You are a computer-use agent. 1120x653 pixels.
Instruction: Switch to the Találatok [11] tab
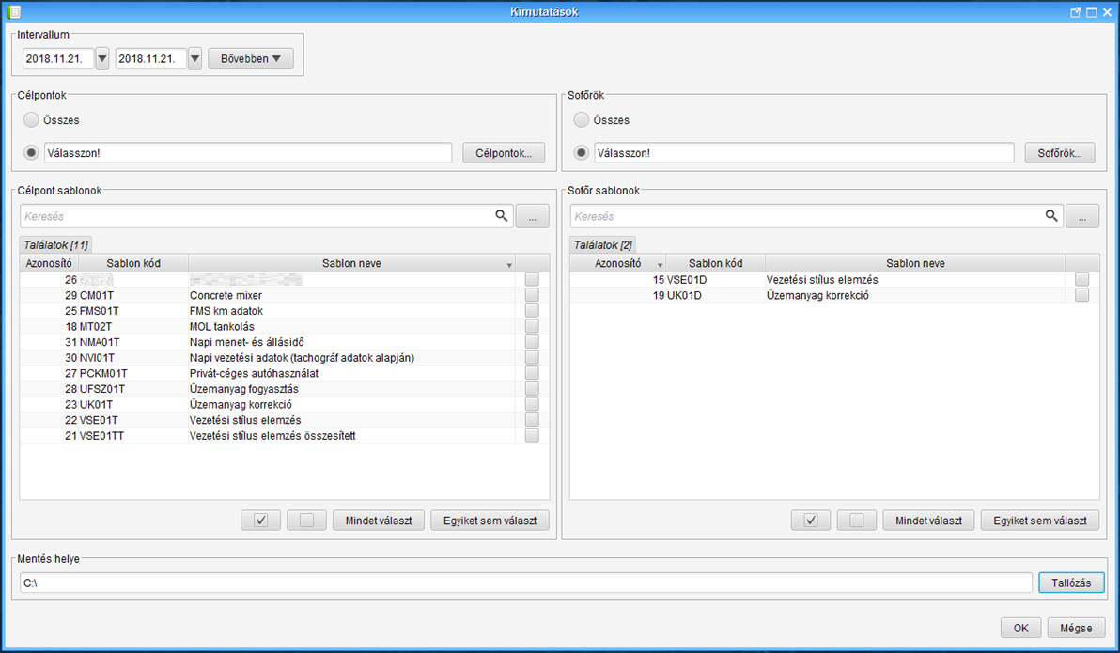point(55,244)
